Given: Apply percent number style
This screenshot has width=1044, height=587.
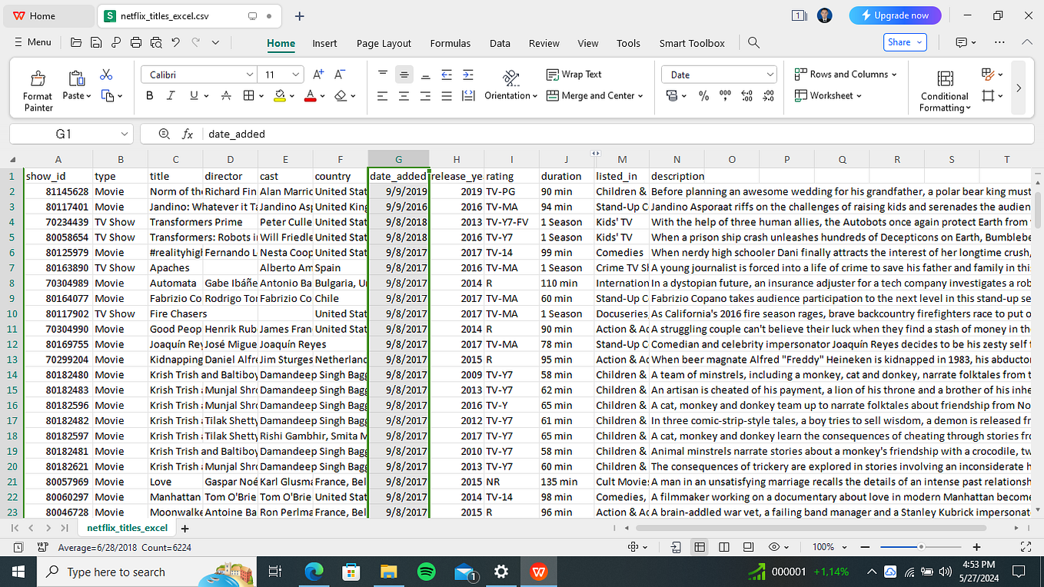Looking at the screenshot, I should (x=704, y=95).
